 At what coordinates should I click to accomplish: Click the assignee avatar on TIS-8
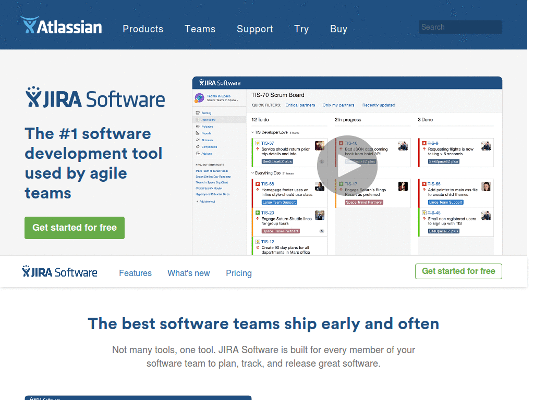pos(486,146)
